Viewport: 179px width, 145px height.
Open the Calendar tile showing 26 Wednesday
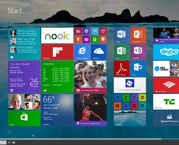(24, 77)
